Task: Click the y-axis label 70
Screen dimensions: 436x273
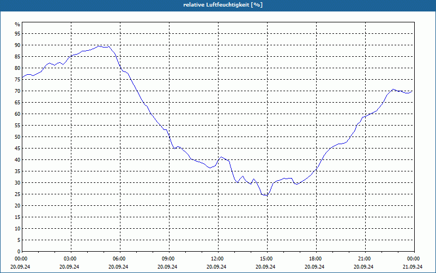Action: [17, 91]
